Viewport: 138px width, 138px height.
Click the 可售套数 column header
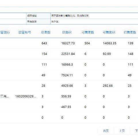[88, 32]
